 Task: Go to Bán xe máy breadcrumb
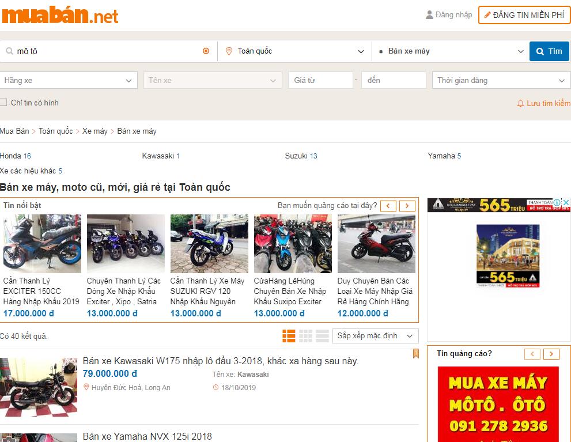[137, 131]
